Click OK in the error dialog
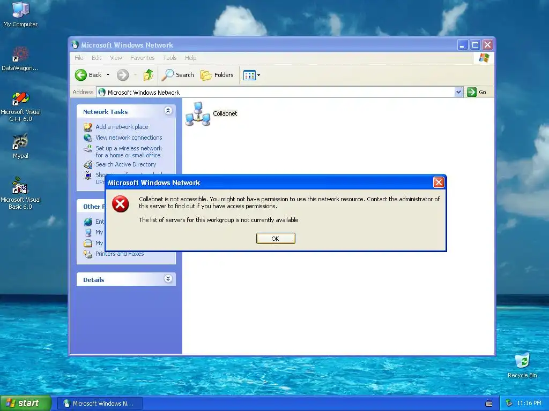The image size is (549, 411). pyautogui.click(x=276, y=238)
